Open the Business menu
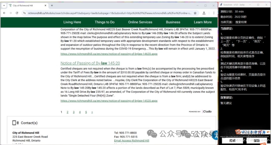 click(173, 22)
